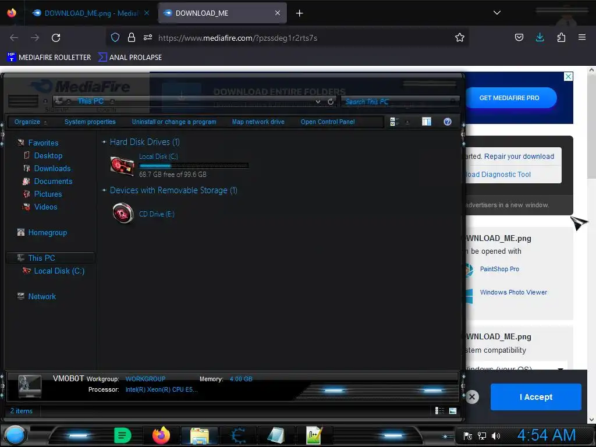Open Firefox from the taskbar

tap(161, 435)
